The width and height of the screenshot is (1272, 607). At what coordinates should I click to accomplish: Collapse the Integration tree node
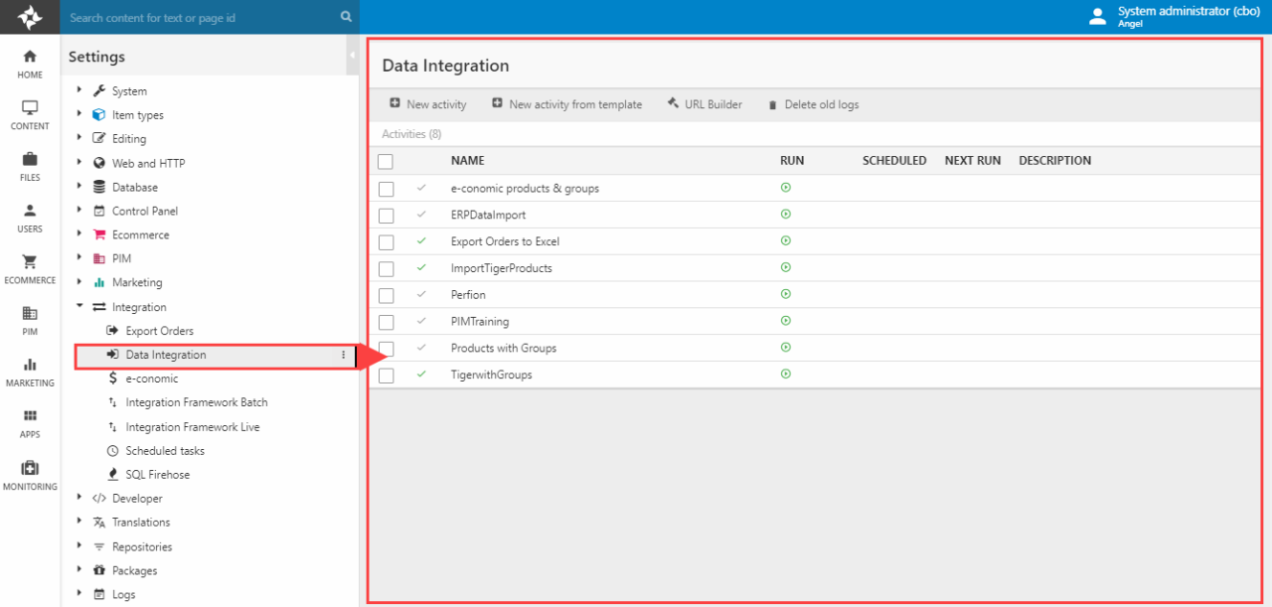(x=79, y=307)
